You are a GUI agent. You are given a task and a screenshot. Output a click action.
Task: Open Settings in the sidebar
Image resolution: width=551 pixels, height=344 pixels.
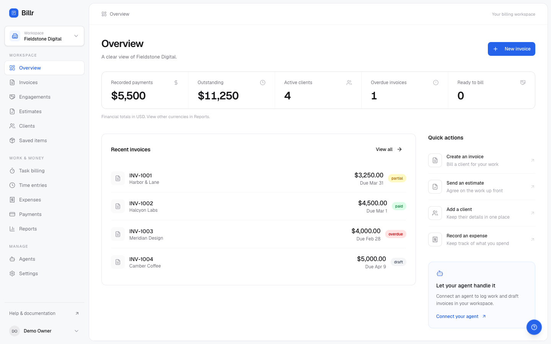44,274
